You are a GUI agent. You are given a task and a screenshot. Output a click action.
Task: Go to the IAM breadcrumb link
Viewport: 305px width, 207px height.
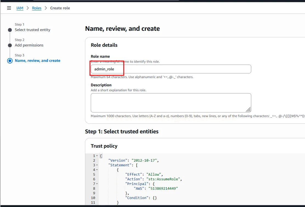click(x=20, y=8)
